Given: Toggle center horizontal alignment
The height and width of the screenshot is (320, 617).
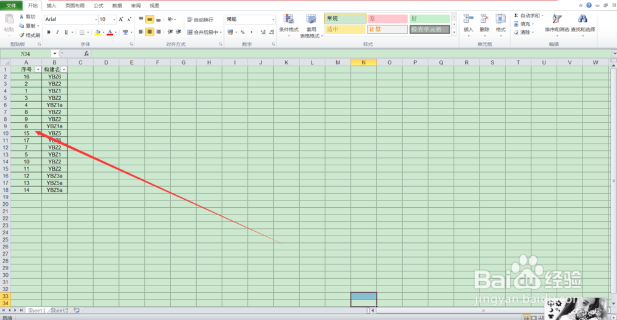Looking at the screenshot, I should [149, 32].
